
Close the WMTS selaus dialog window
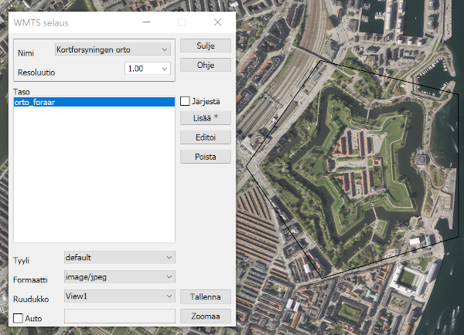(x=217, y=22)
